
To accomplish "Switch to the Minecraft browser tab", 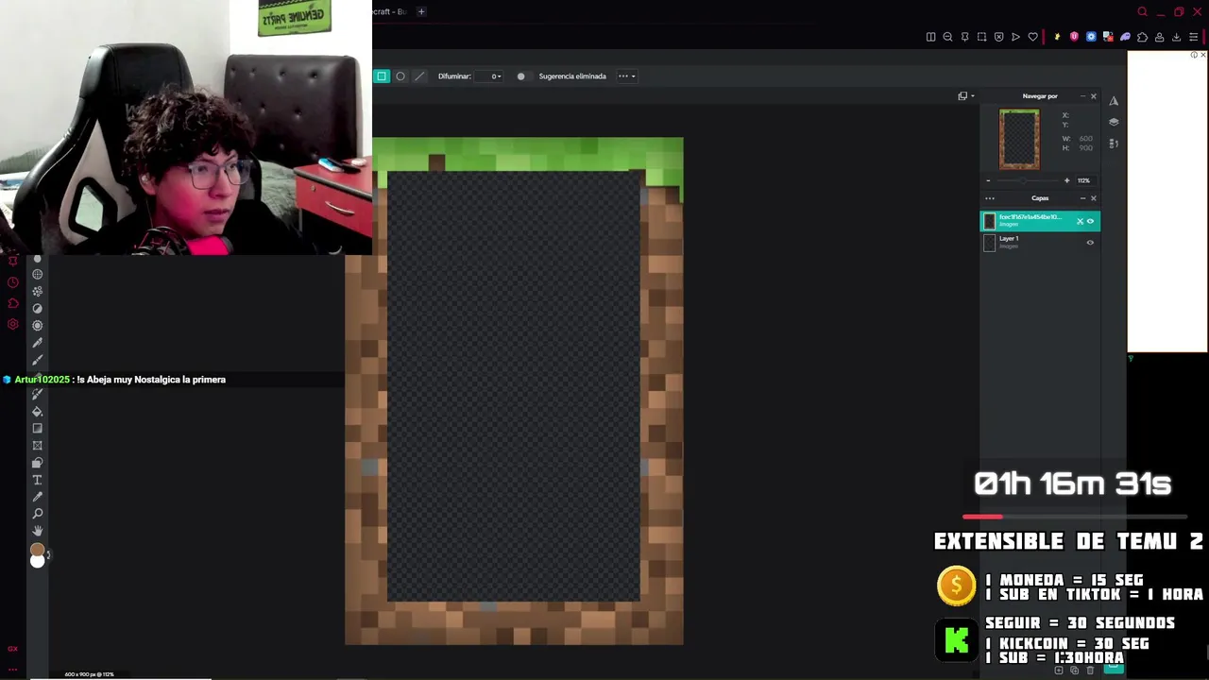I will point(391,11).
